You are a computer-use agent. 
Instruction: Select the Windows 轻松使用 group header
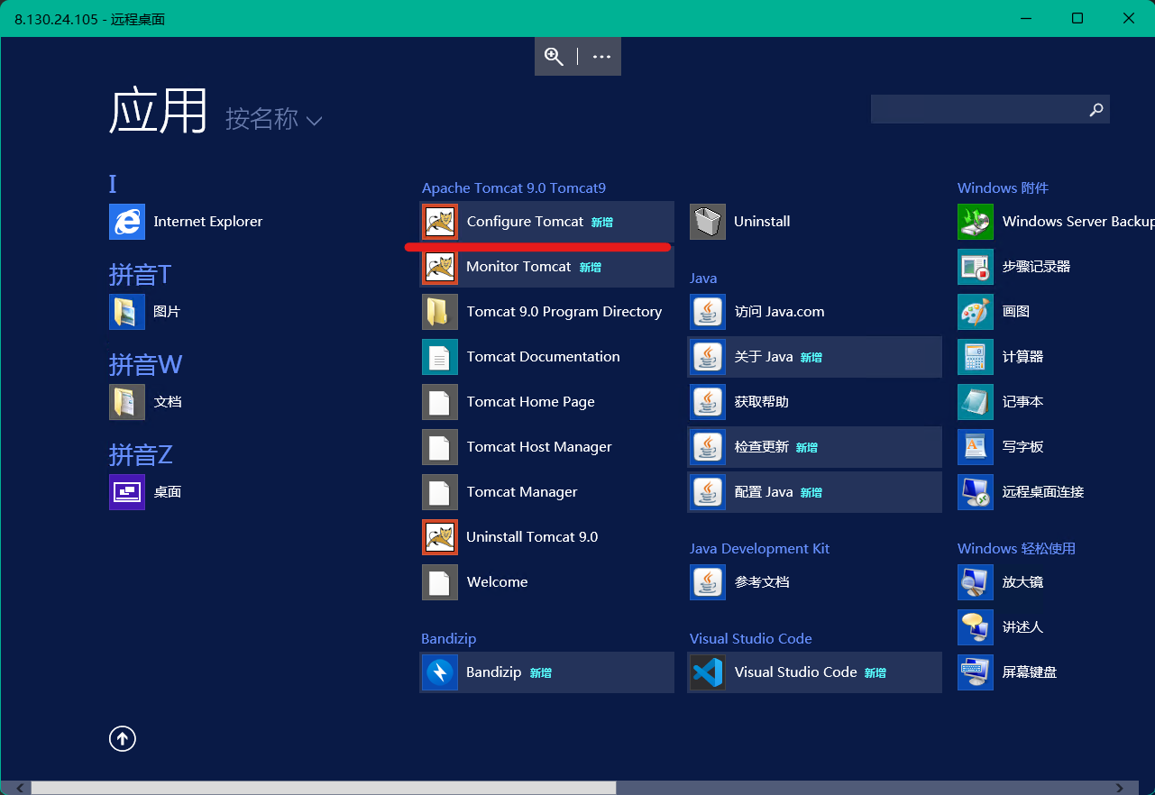[1016, 549]
